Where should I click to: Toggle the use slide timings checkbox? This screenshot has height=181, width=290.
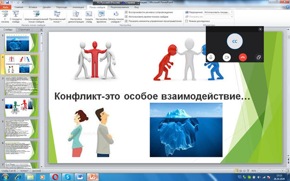pyautogui.click(x=126, y=17)
